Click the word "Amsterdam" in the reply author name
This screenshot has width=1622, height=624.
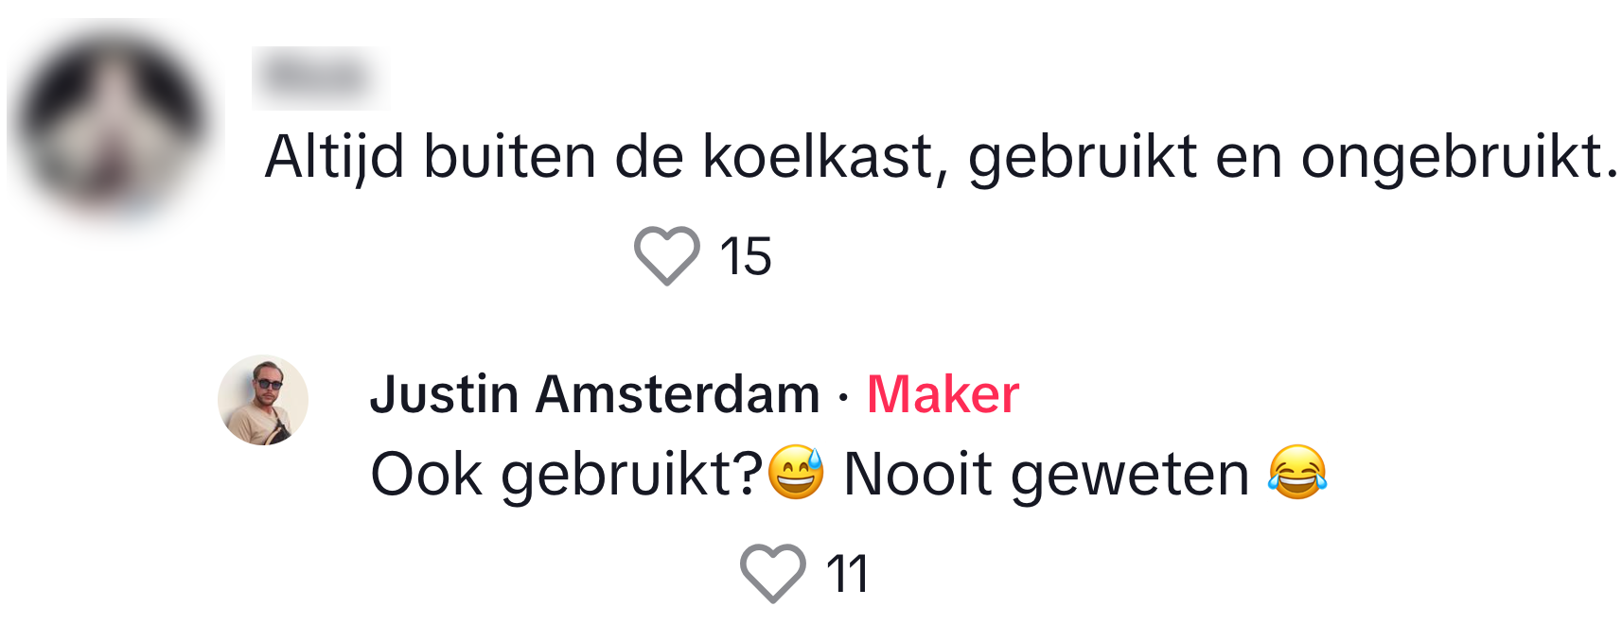click(678, 394)
